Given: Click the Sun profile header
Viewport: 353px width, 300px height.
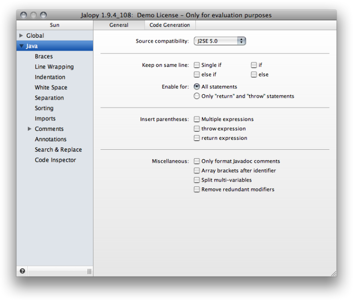Looking at the screenshot, I should click(55, 25).
